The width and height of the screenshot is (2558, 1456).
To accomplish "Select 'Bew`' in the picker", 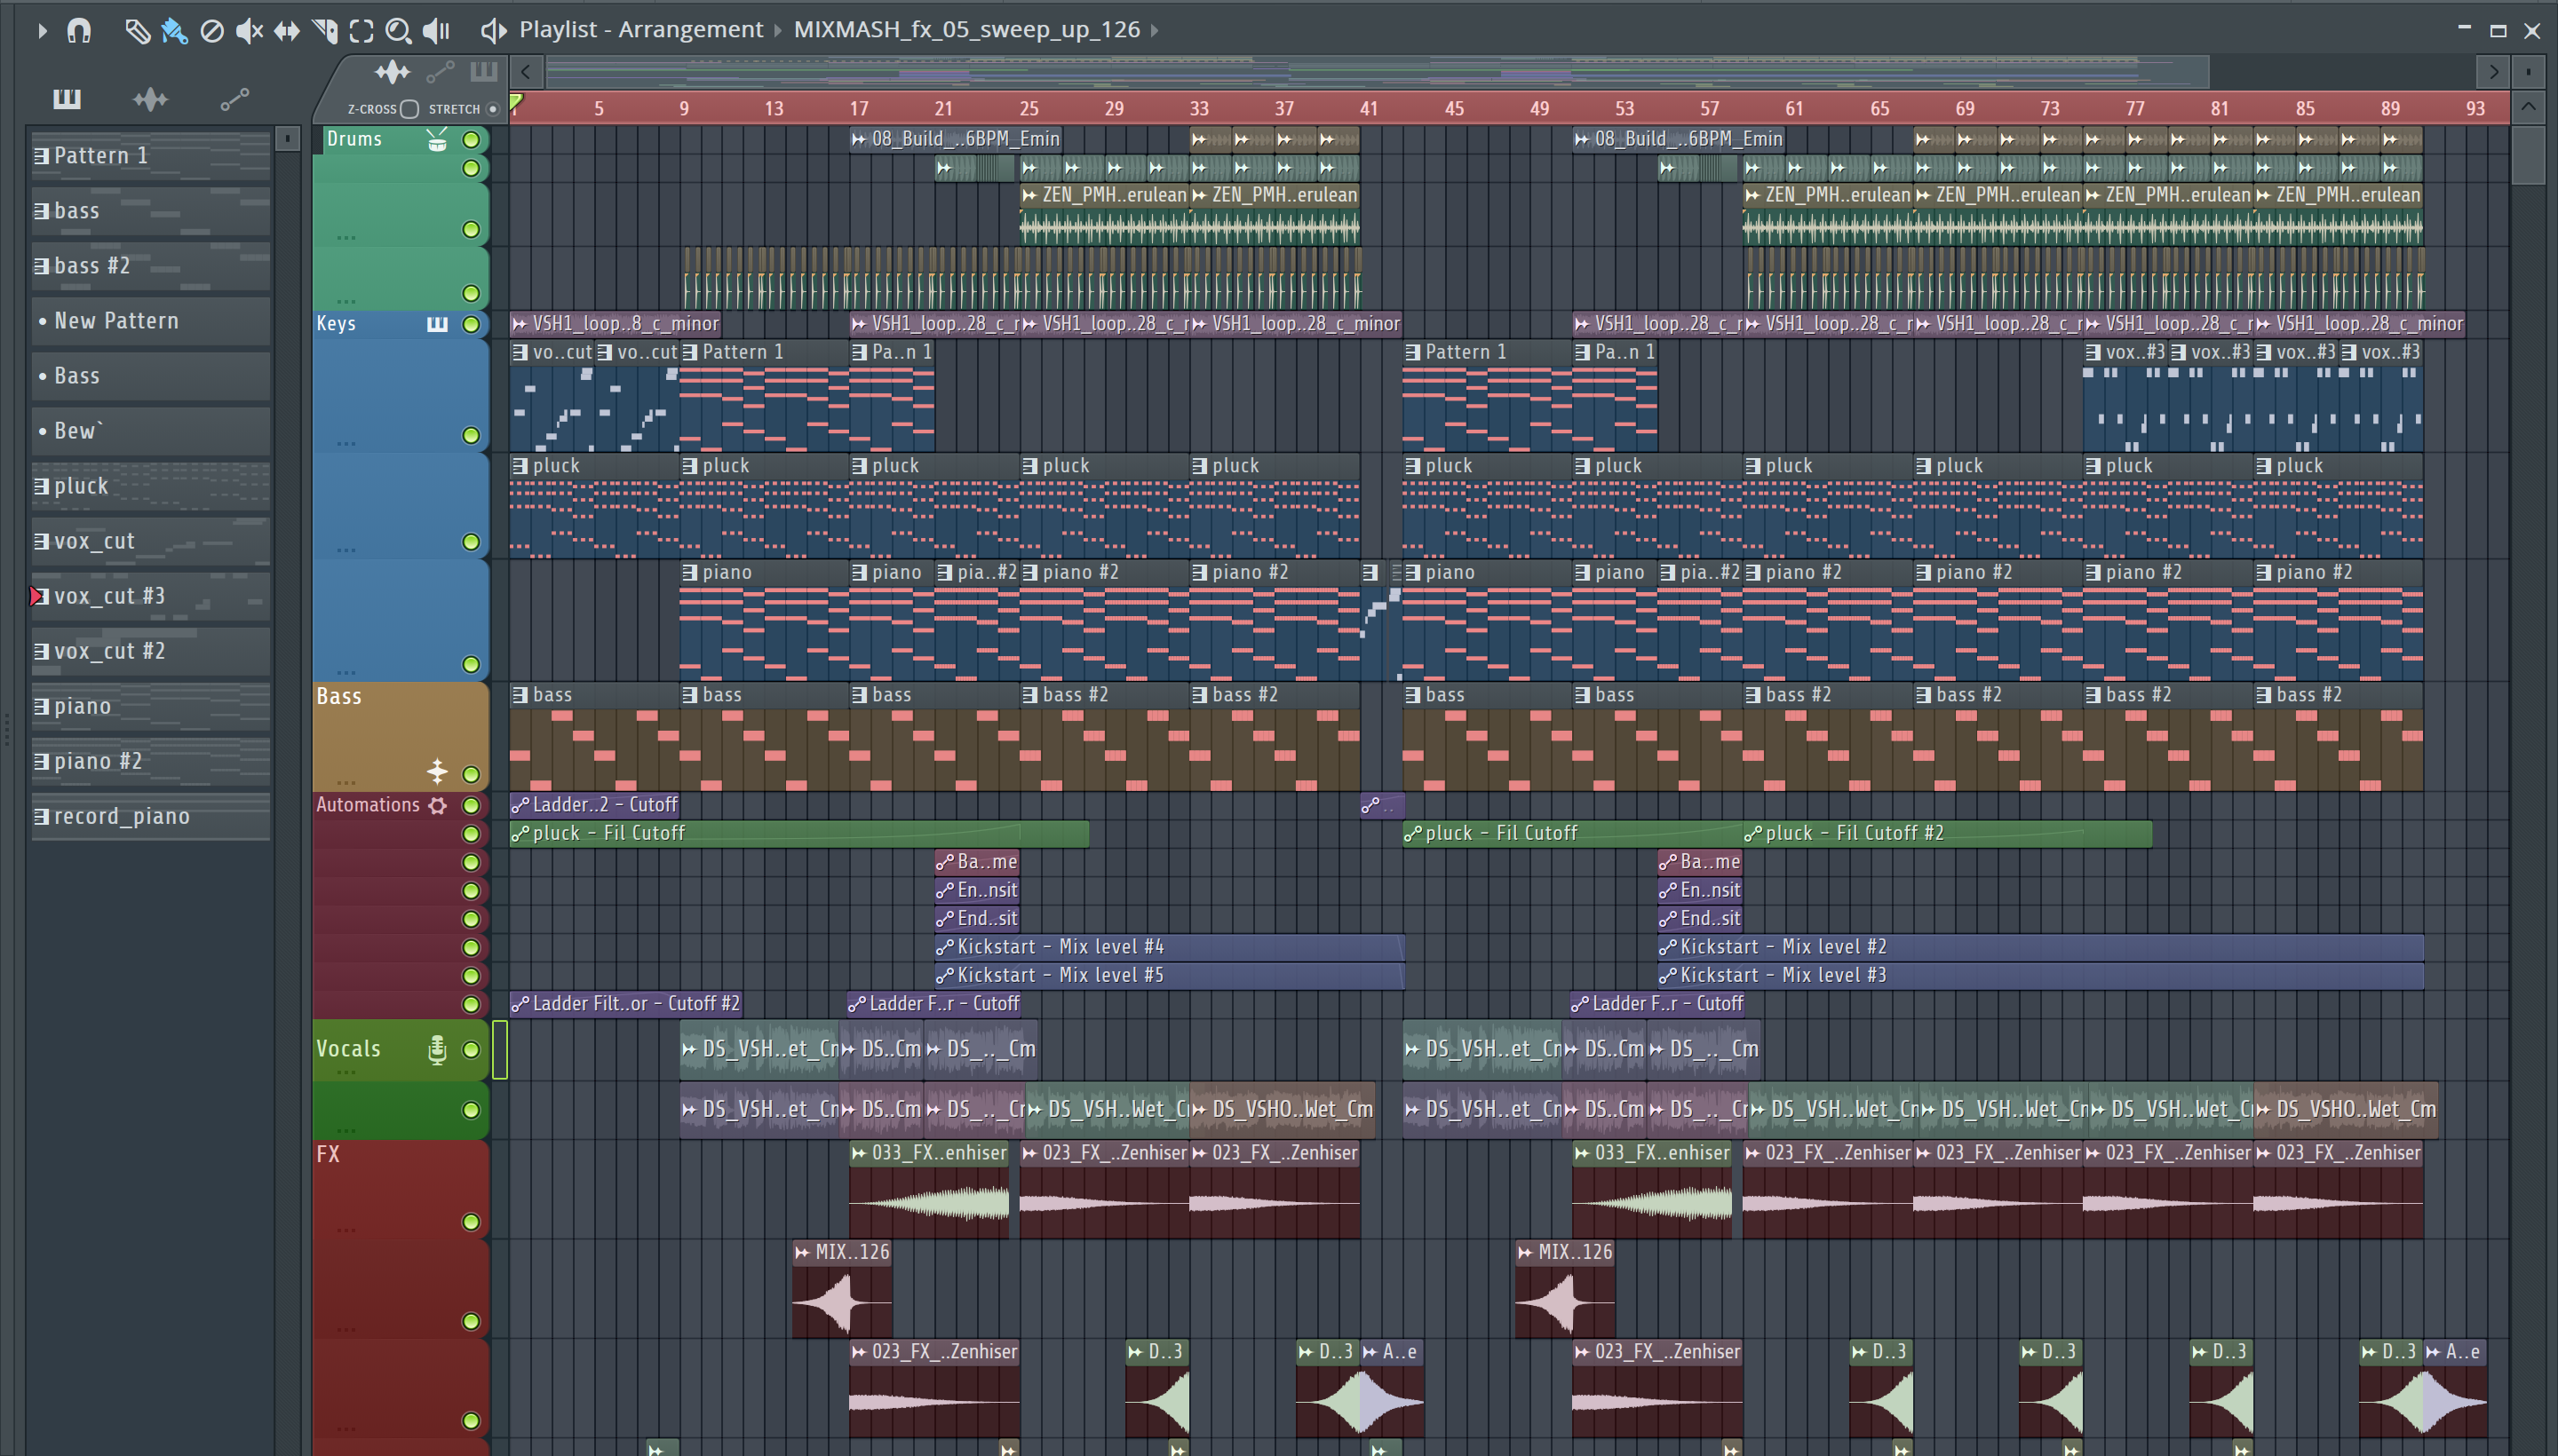I will pos(151,431).
